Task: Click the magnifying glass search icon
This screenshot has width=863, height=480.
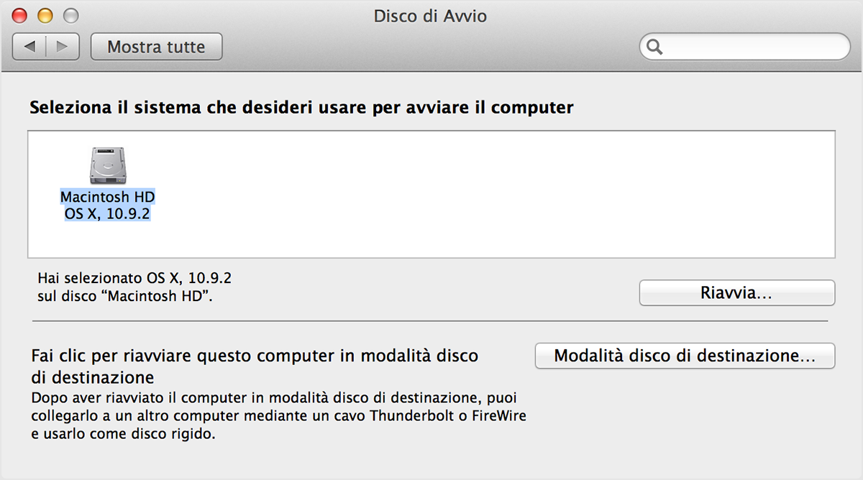Action: (654, 47)
